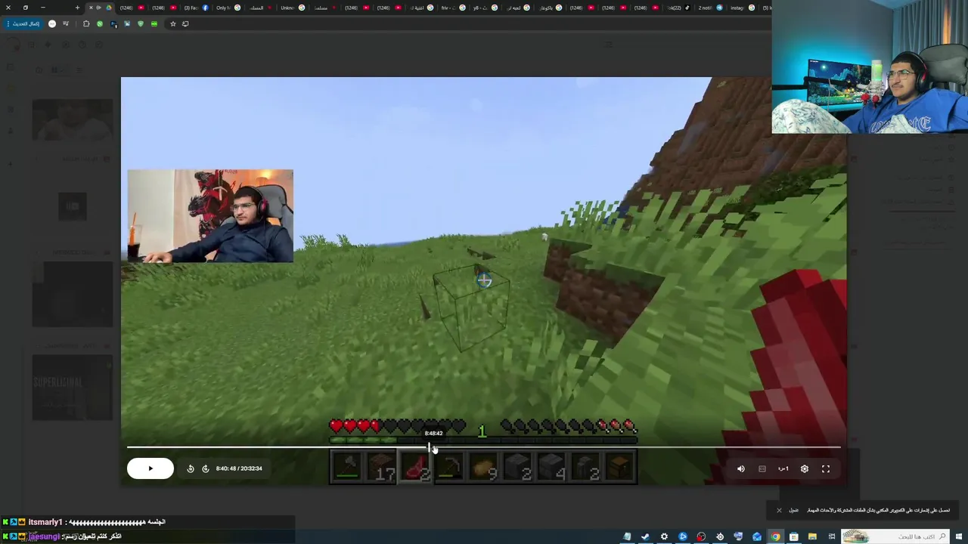Switch to the Facebook tab
This screenshot has height=544, width=968.
point(196,8)
